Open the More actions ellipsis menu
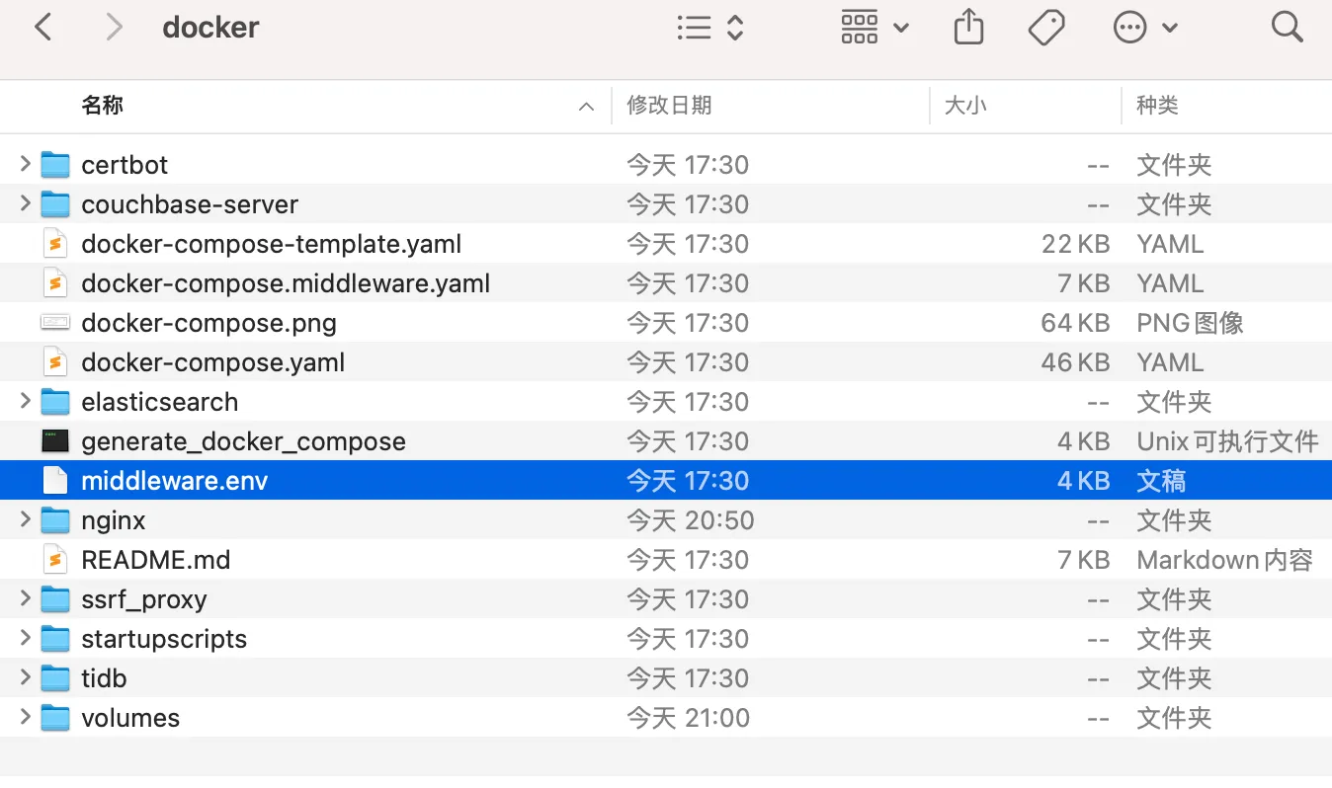The image size is (1332, 788). pyautogui.click(x=1145, y=27)
